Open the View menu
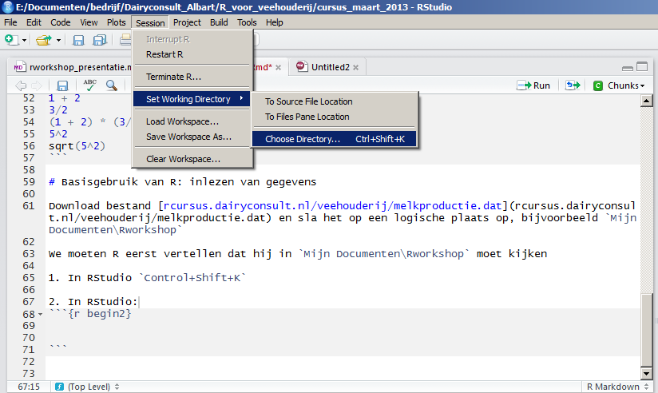 click(x=89, y=22)
